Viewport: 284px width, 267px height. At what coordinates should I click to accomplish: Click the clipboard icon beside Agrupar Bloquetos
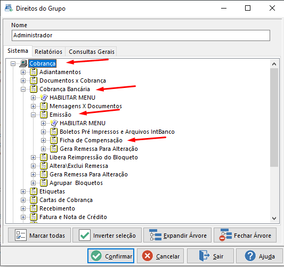tap(44, 183)
